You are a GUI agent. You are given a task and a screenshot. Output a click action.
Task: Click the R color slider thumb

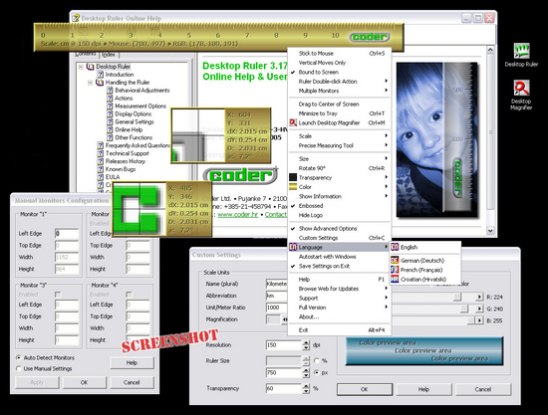point(457,297)
